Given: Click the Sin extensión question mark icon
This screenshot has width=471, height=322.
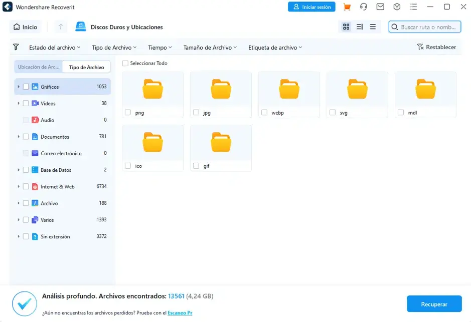Looking at the screenshot, I should (35, 236).
